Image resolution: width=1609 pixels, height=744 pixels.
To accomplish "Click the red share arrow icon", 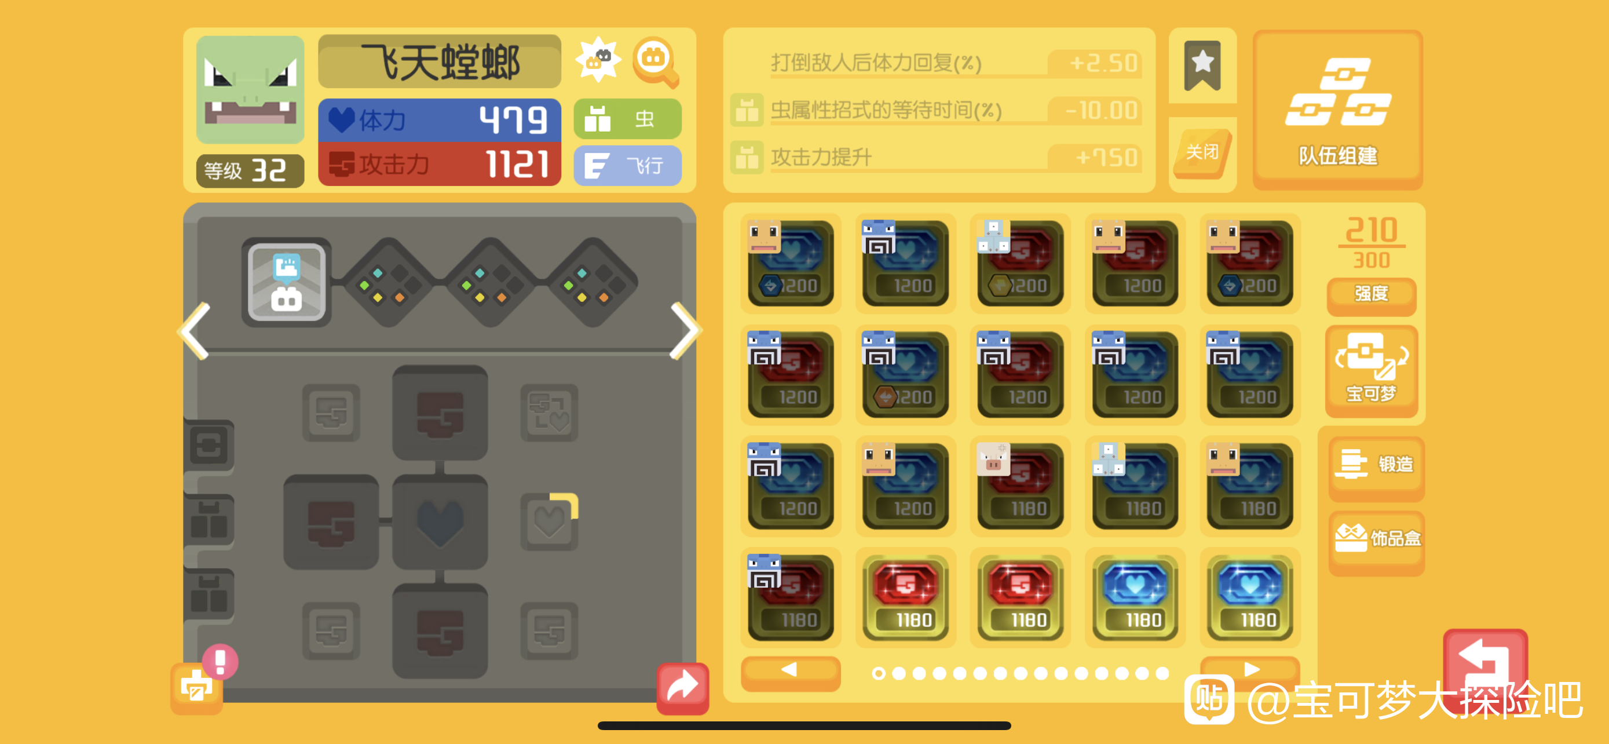I will (682, 688).
